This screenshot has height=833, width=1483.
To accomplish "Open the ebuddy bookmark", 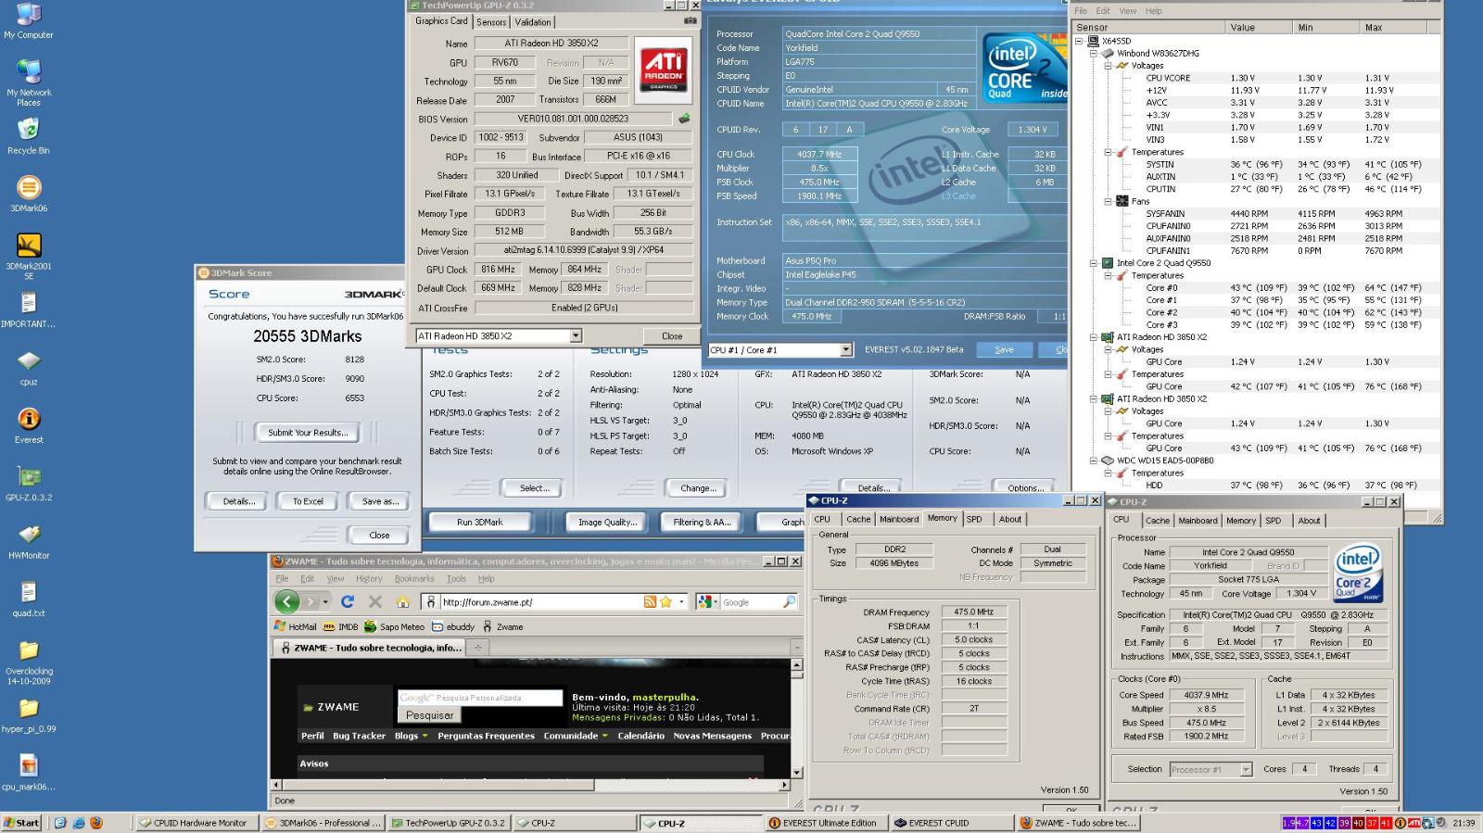I will coord(453,626).
